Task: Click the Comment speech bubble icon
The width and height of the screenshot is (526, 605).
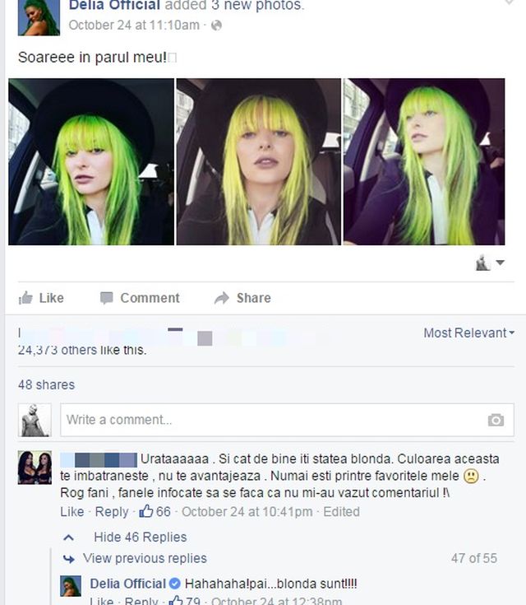Action: (106, 298)
